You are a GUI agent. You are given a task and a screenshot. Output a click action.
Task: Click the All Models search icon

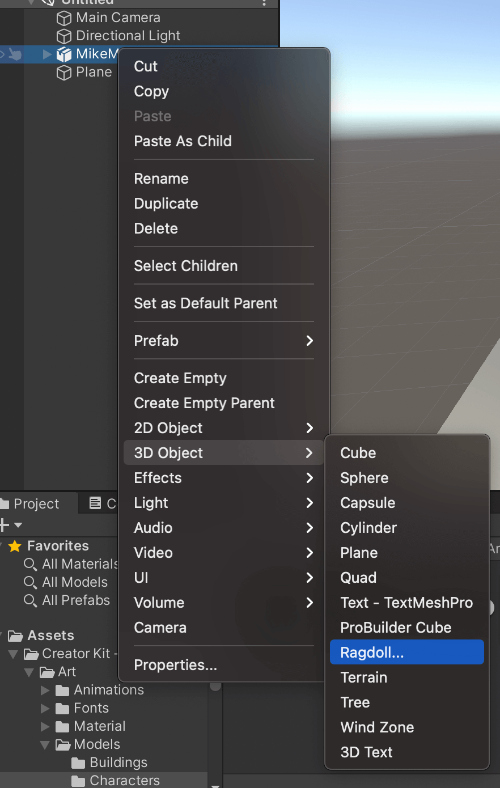[x=29, y=582]
